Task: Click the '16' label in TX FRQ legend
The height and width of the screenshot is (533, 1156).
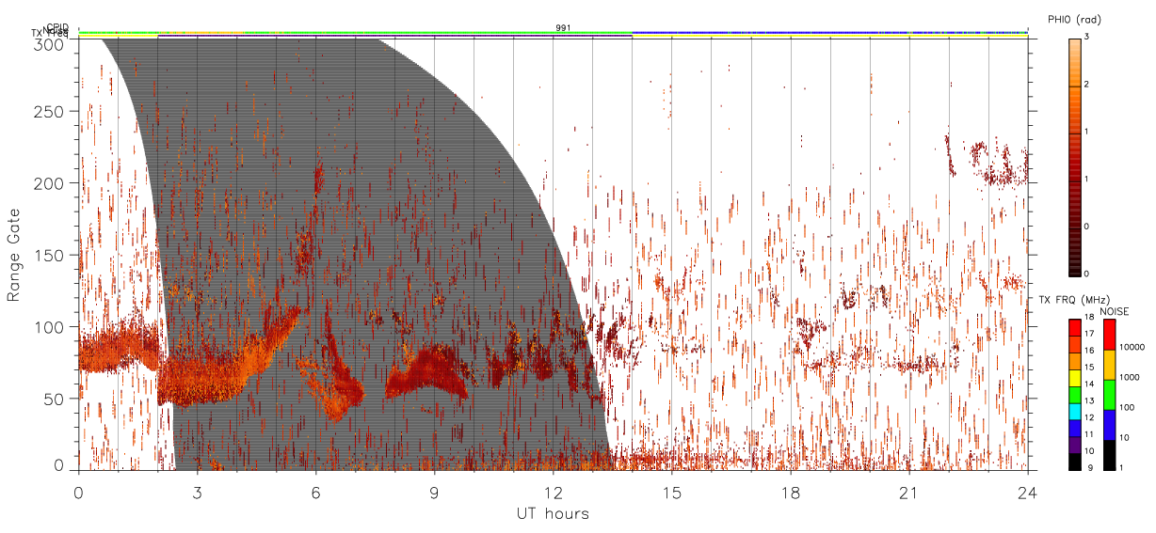Action: click(1090, 351)
